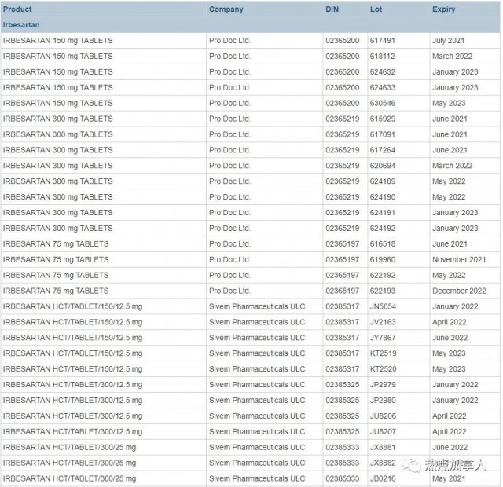
Task: Select lot number 624192
Action: [383, 229]
